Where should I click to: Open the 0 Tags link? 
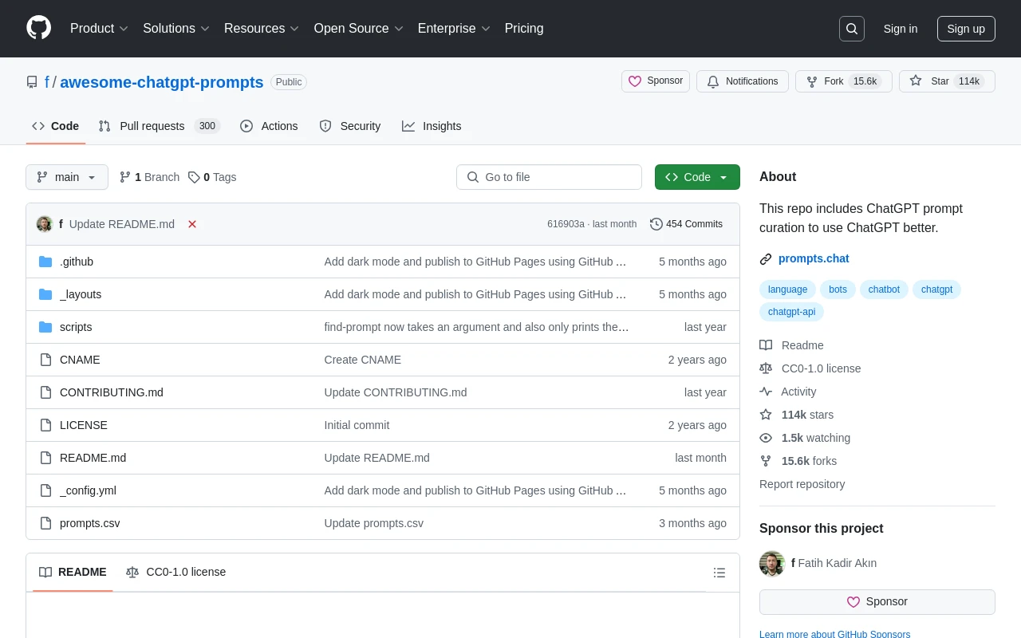(x=212, y=177)
